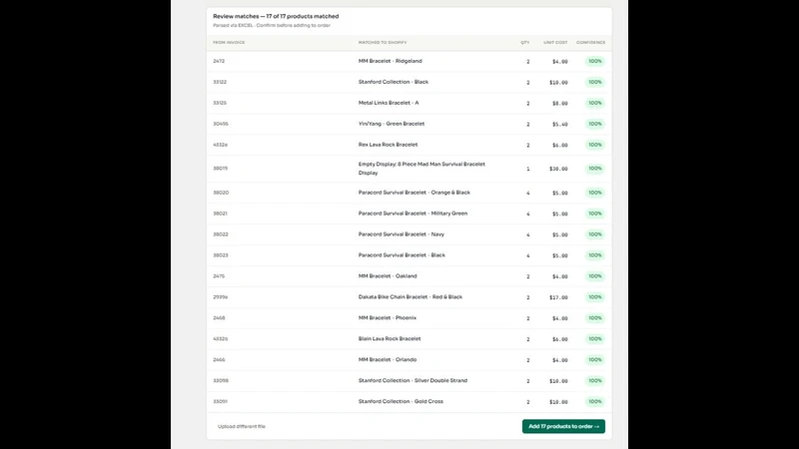Click the 100% badge in Rex Lava Rock row

594,145
